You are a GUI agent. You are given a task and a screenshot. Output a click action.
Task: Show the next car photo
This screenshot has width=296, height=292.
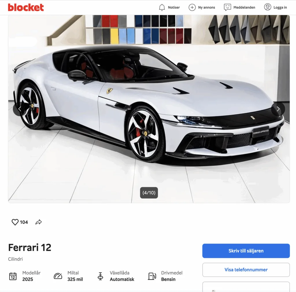(278, 109)
